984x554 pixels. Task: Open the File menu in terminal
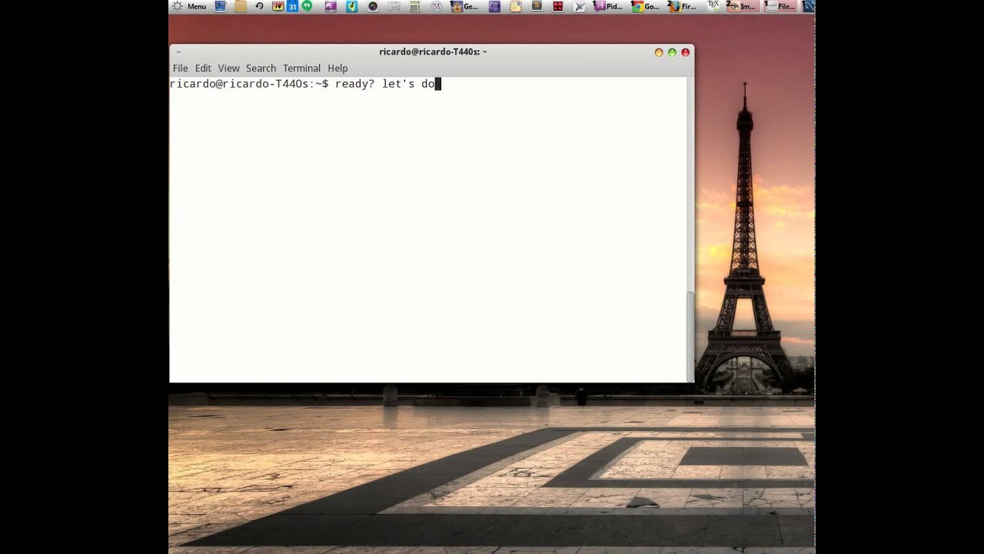coord(180,68)
